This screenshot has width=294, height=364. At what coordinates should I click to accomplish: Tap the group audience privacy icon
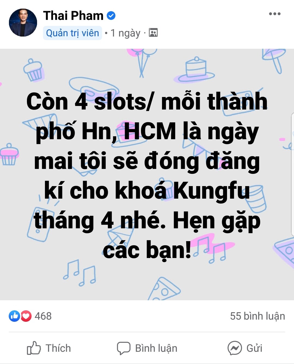pos(153,33)
